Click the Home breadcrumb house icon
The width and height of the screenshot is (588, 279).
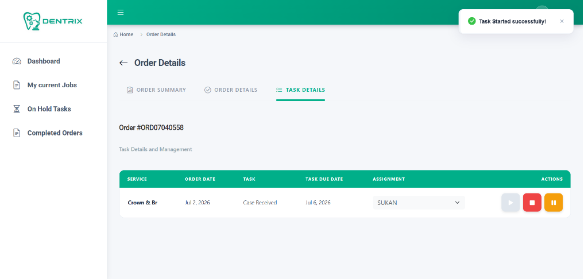point(115,34)
